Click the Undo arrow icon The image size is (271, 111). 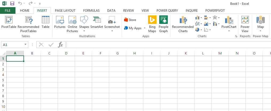tap(20, 3)
